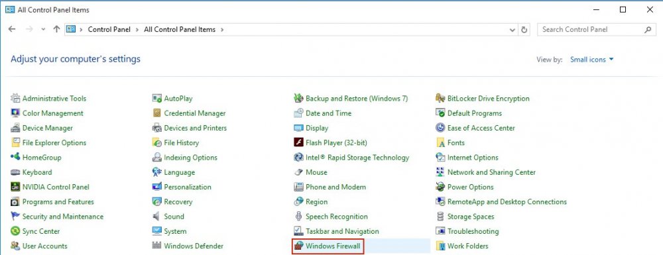Open the Sound speaker icon
The image size is (663, 255).
click(157, 217)
